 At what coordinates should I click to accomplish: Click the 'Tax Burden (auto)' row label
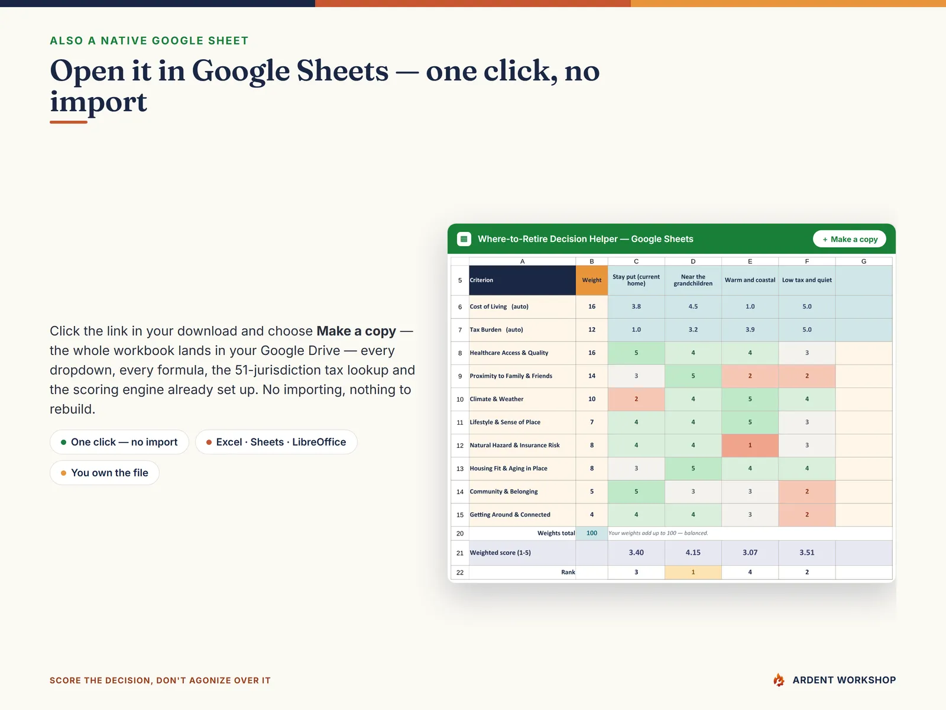[522, 330]
